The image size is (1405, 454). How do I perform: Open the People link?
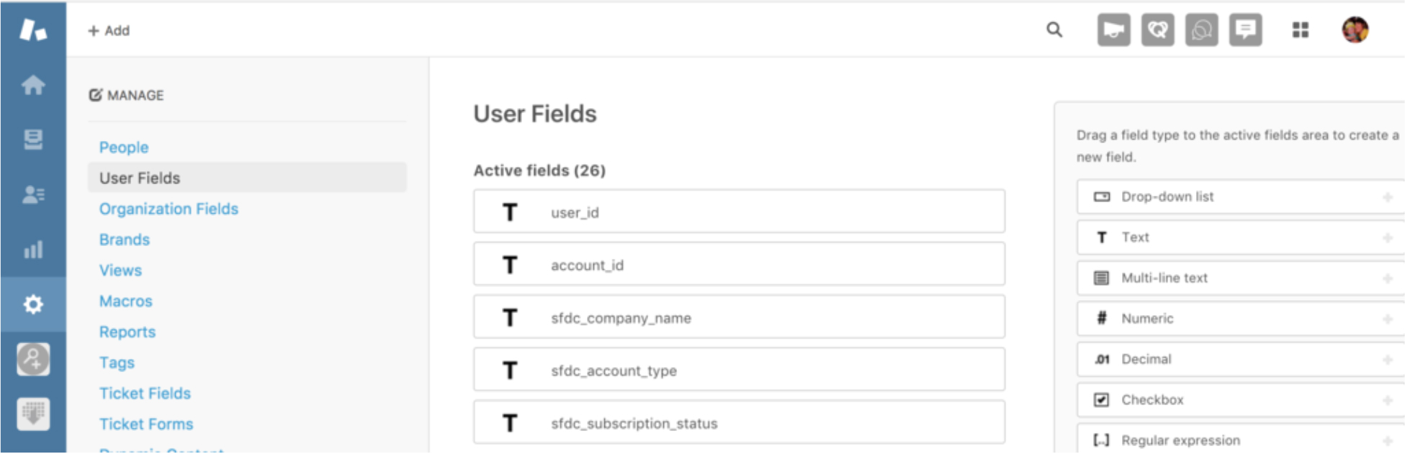coord(124,147)
